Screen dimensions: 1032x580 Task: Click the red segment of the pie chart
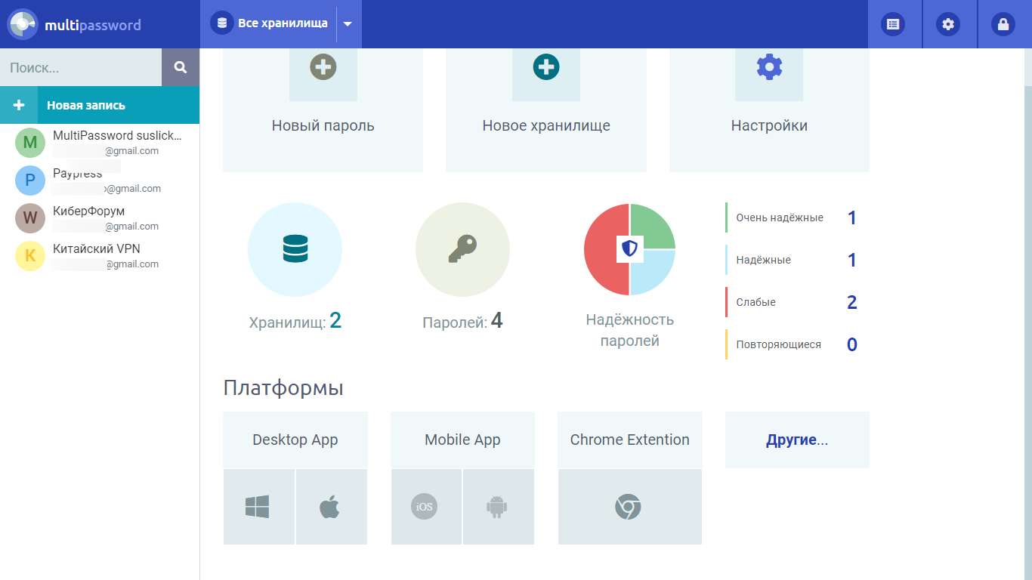point(601,249)
